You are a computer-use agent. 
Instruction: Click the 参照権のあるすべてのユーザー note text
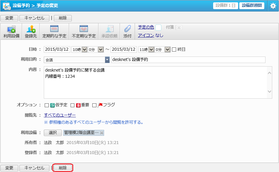[x=94, y=122]
